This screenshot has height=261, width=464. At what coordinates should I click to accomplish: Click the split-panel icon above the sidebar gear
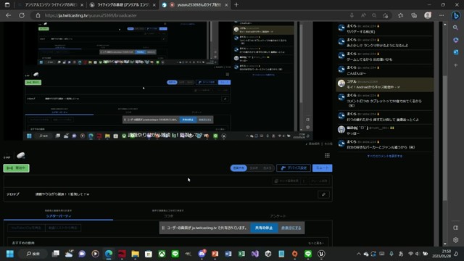pyautogui.click(x=456, y=228)
